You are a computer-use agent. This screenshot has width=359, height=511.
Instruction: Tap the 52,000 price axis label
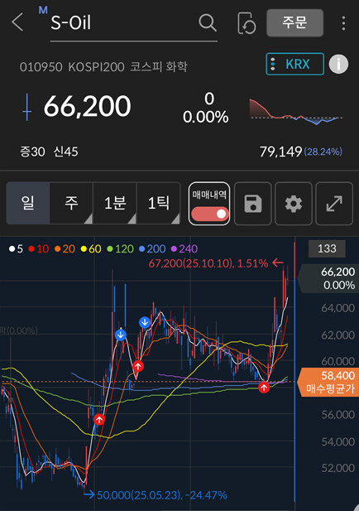[x=337, y=468]
